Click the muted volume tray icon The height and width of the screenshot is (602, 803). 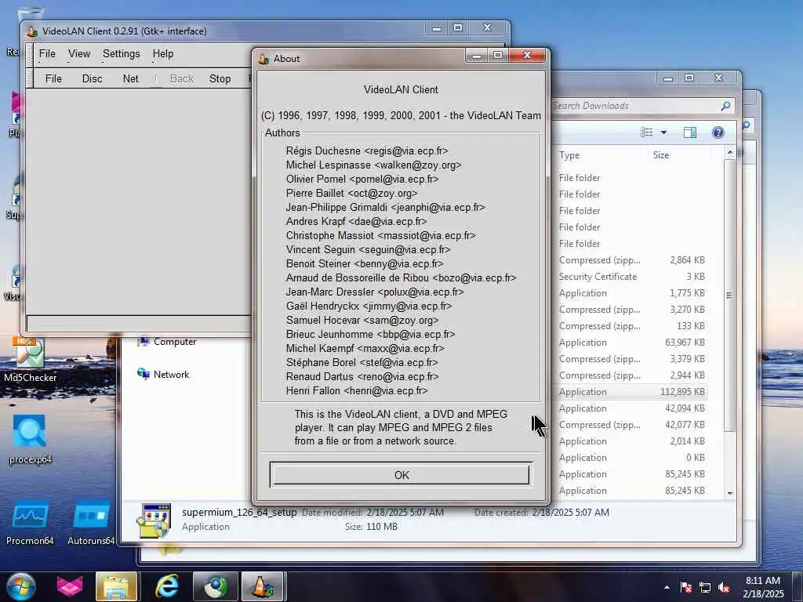(x=724, y=588)
